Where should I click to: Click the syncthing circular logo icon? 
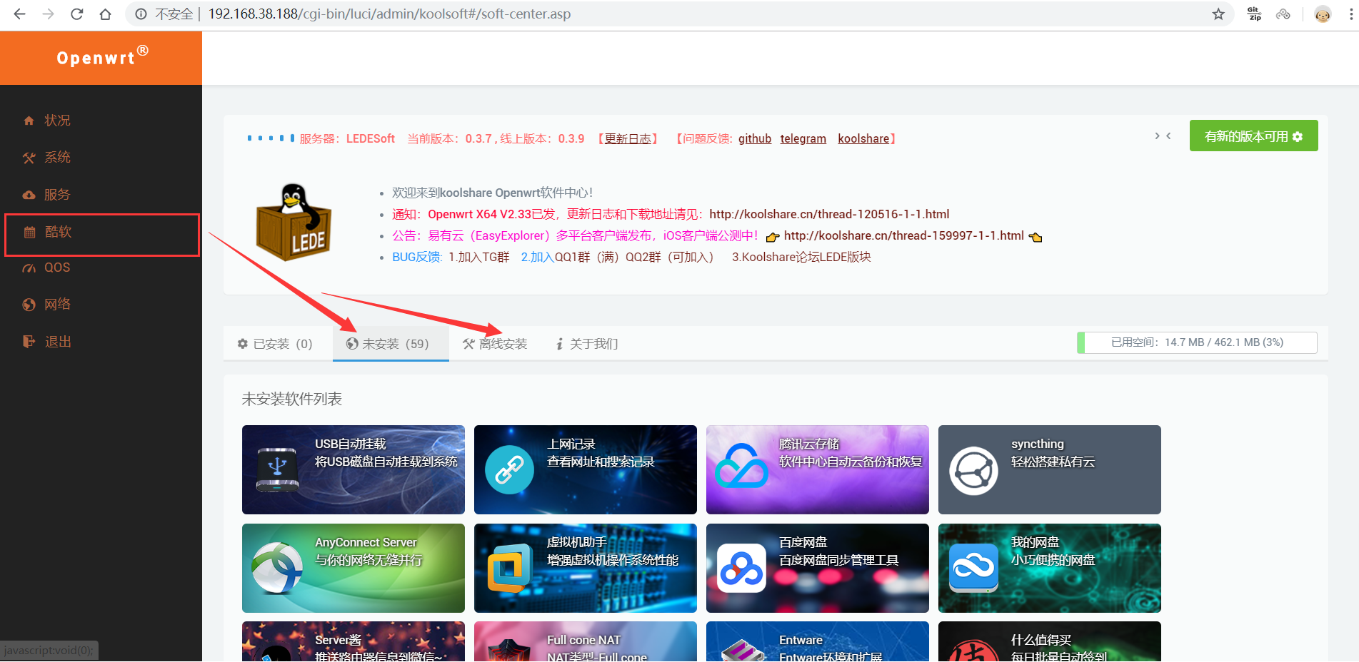(973, 471)
